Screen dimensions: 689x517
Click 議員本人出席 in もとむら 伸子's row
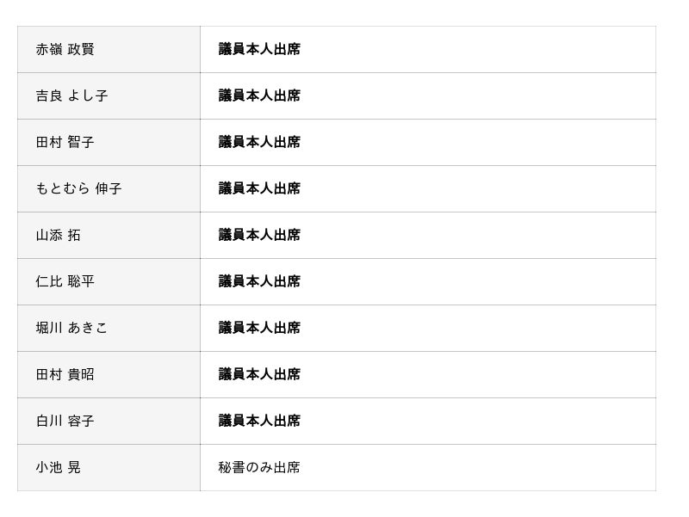[259, 189]
